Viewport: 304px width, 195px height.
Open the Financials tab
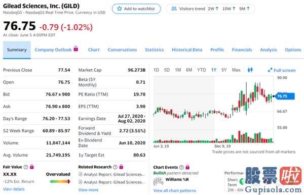click(242, 50)
